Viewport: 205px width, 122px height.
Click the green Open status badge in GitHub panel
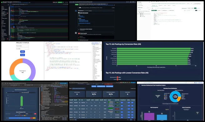(77, 5)
